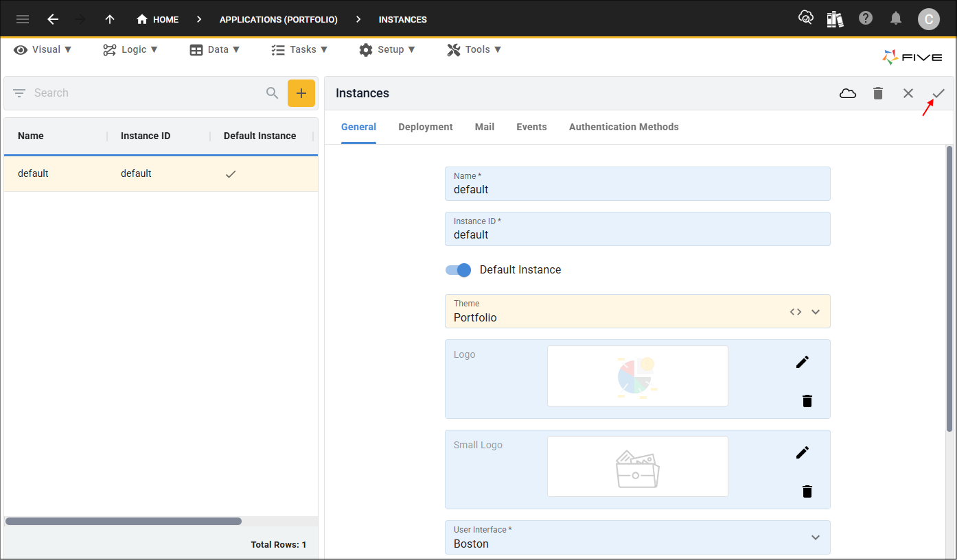957x560 pixels.
Task: Toggle the Default Instance switch
Action: click(x=459, y=270)
